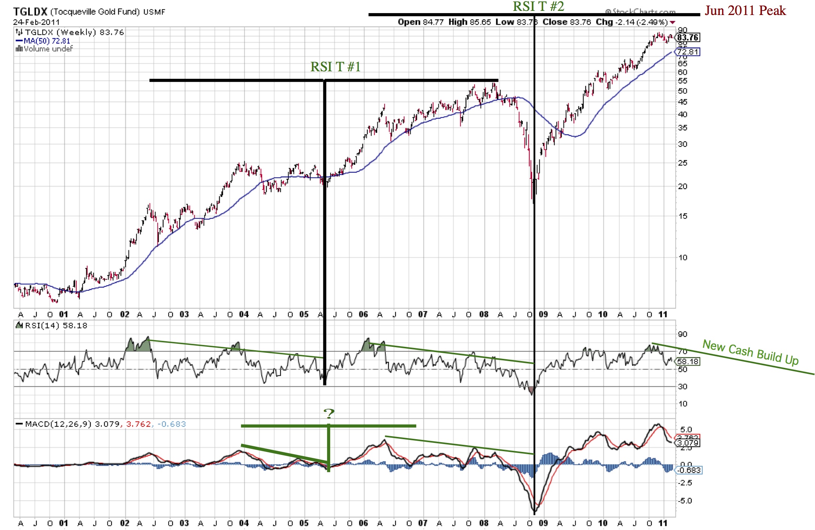
Task: Click the 83.76 current price tag
Action: click(x=688, y=38)
